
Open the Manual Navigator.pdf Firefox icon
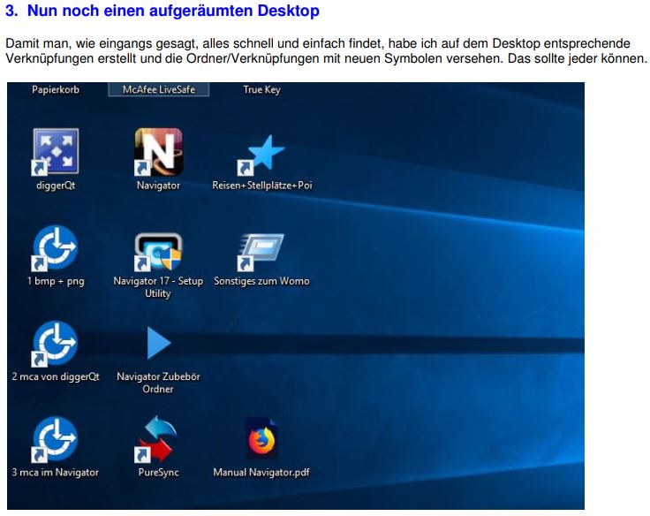pos(261,439)
